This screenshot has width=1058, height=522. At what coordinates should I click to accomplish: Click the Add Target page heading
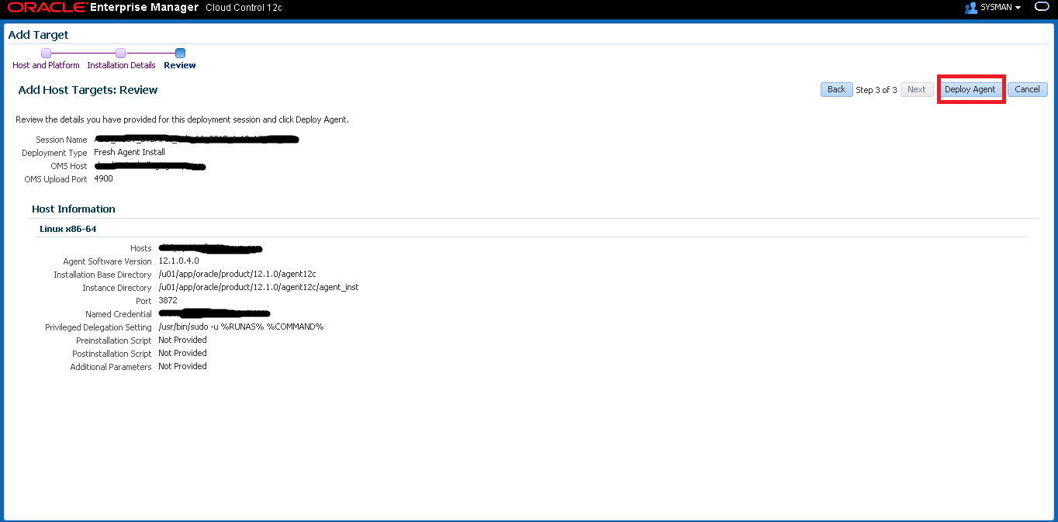coord(38,35)
